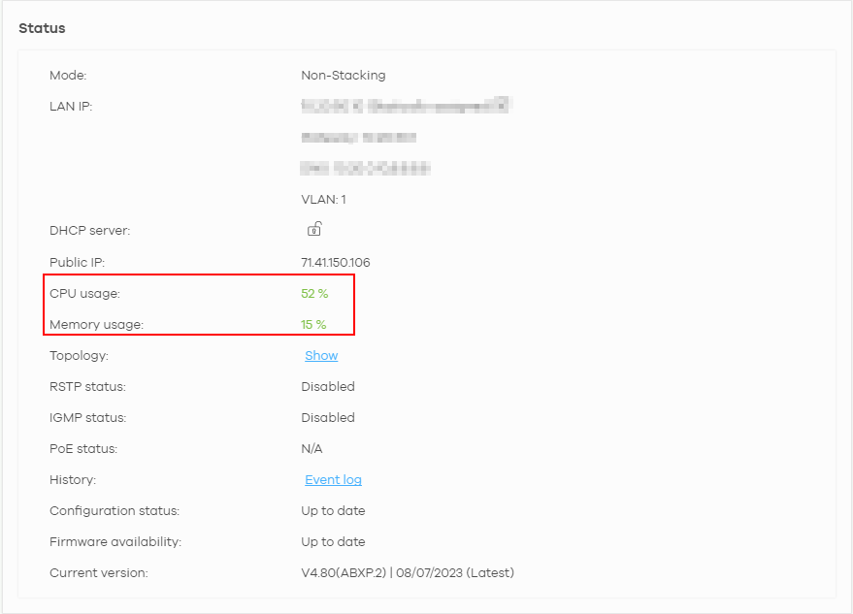Click the PoE status N/A value

click(312, 449)
